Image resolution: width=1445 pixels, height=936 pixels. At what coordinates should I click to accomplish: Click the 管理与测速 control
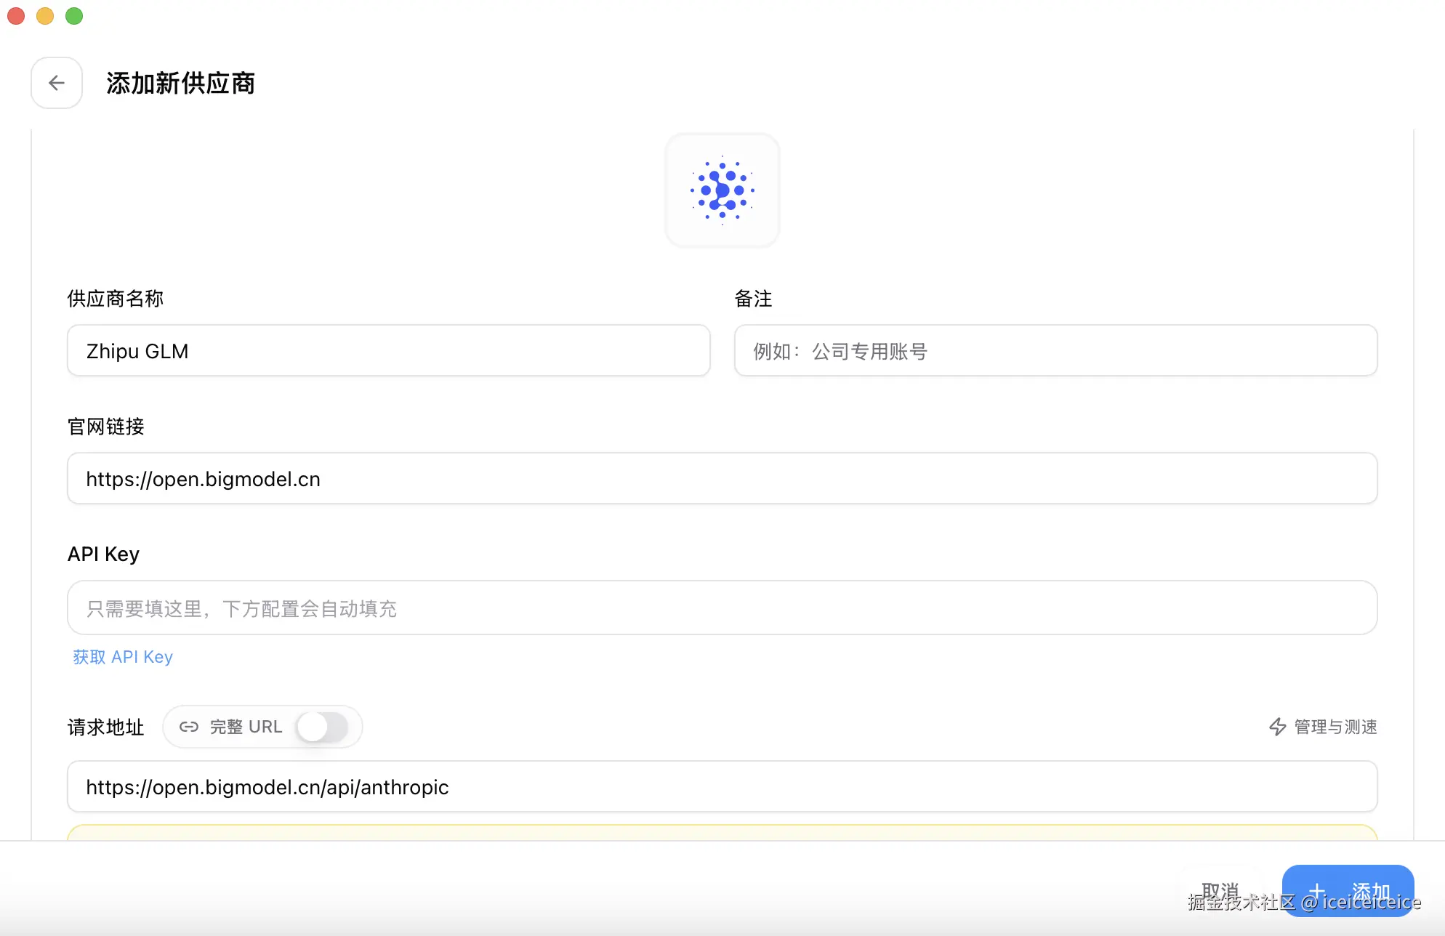pos(1334,727)
